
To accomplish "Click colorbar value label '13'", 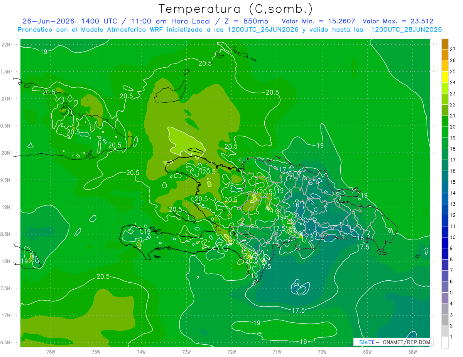I will [x=453, y=204].
